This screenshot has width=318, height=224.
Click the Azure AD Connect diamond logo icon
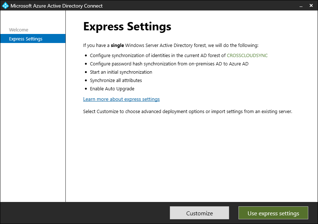pyautogui.click(x=5, y=5)
